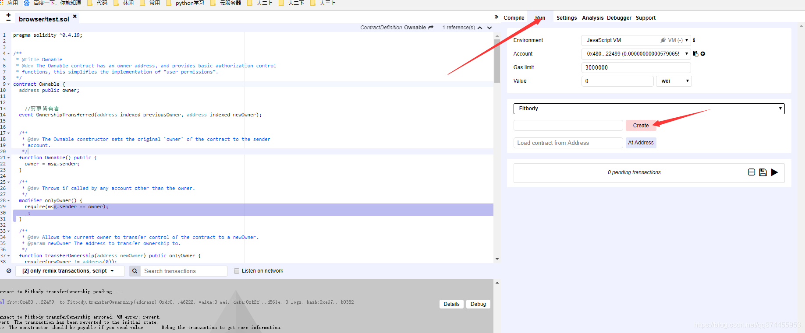
Task: Open the Support tab
Action: click(645, 18)
